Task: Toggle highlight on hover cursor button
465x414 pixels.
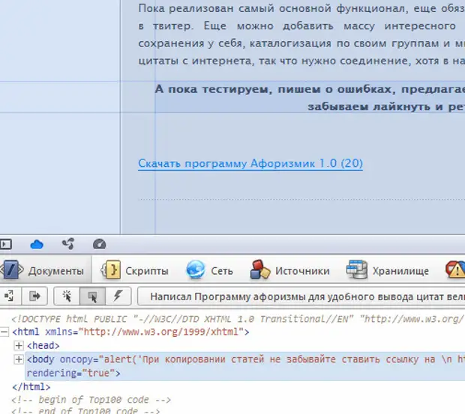Action: point(68,296)
